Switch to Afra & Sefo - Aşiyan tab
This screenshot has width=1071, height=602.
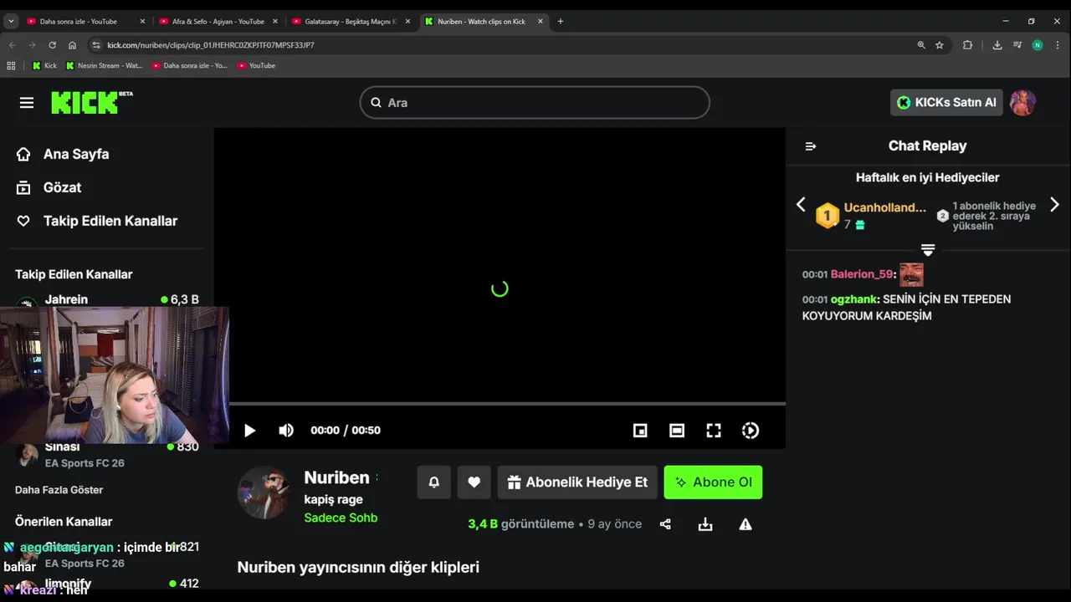pyautogui.click(x=218, y=21)
